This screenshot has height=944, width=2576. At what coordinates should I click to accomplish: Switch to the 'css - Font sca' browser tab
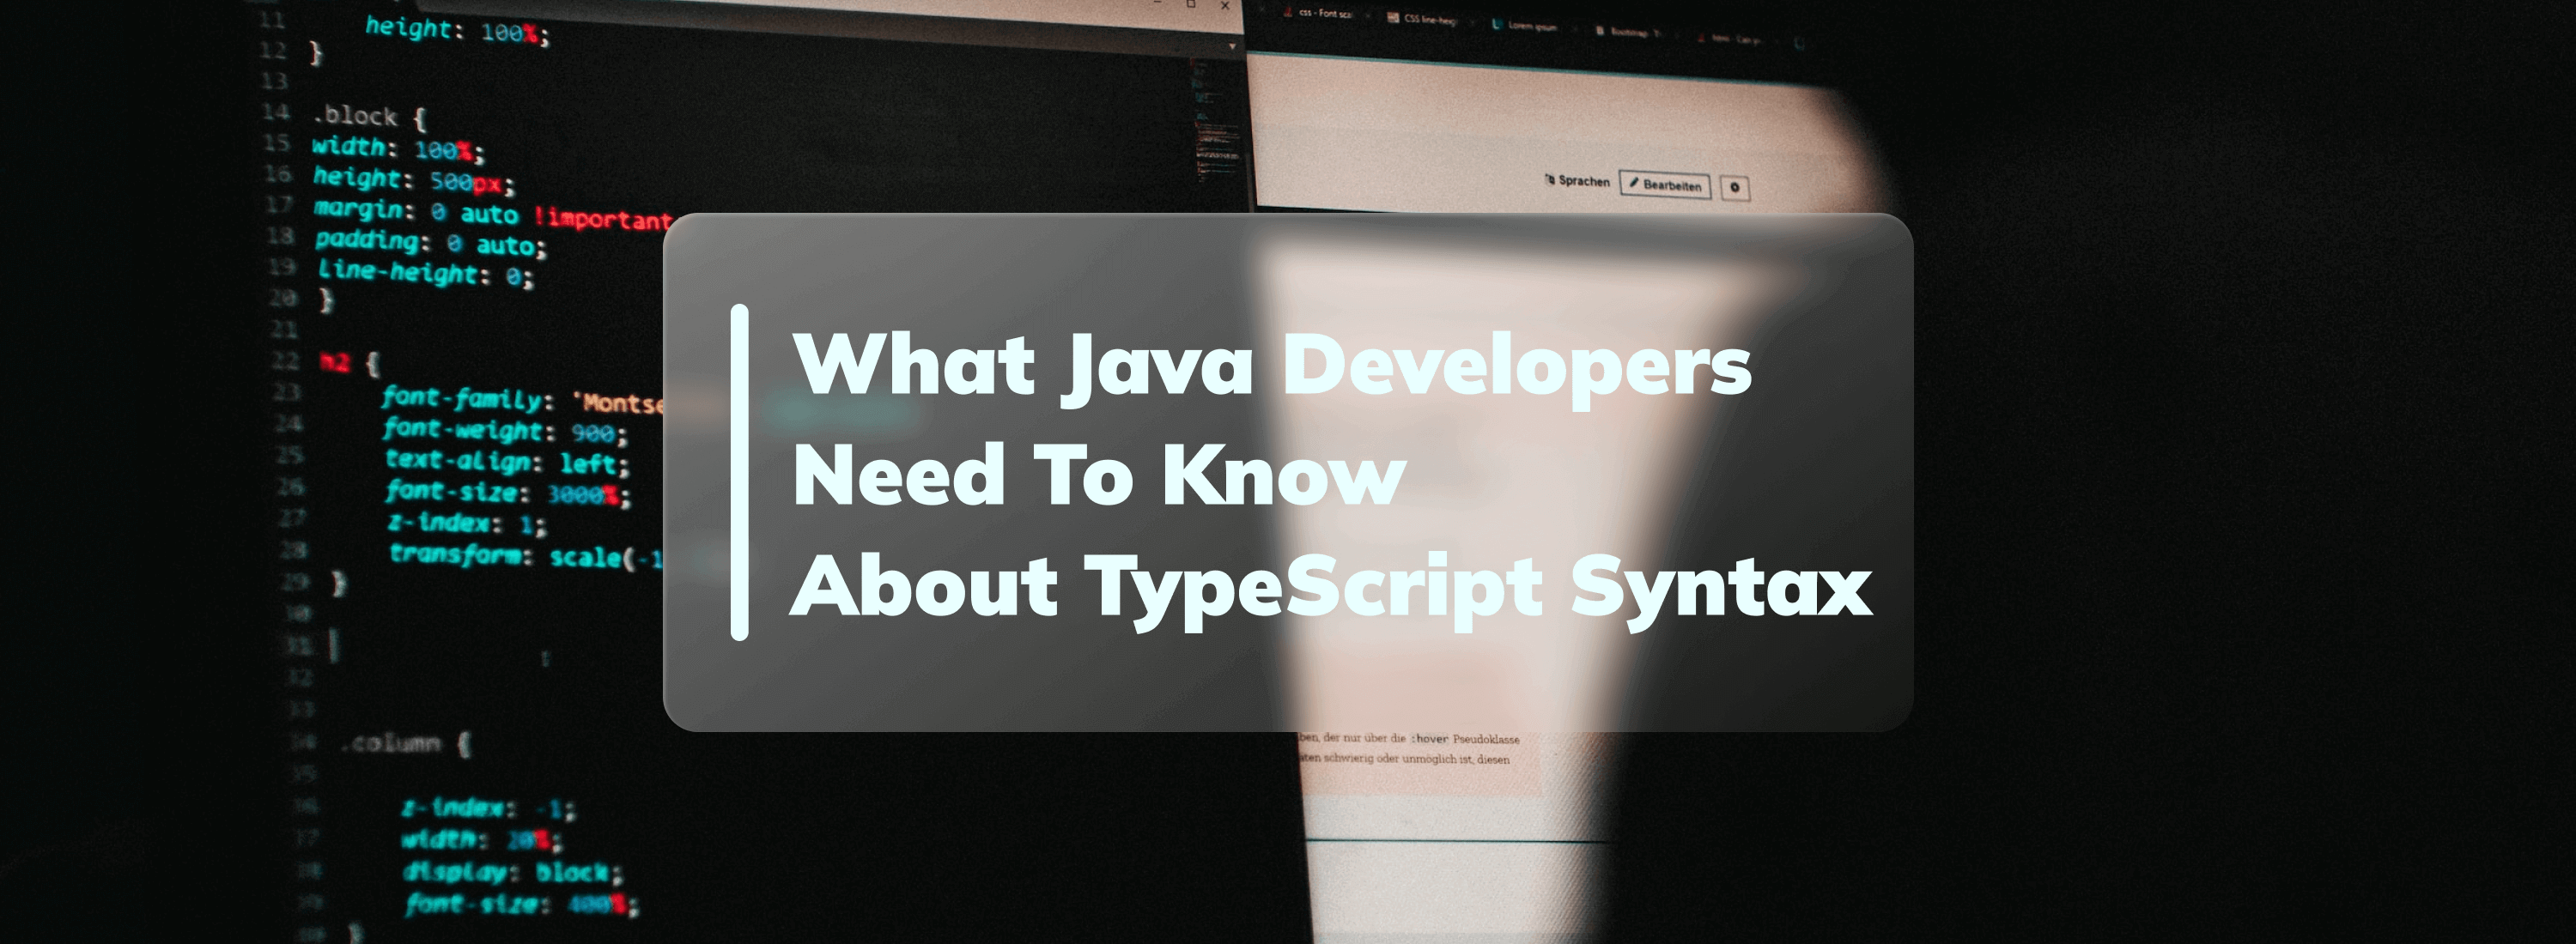click(1318, 14)
